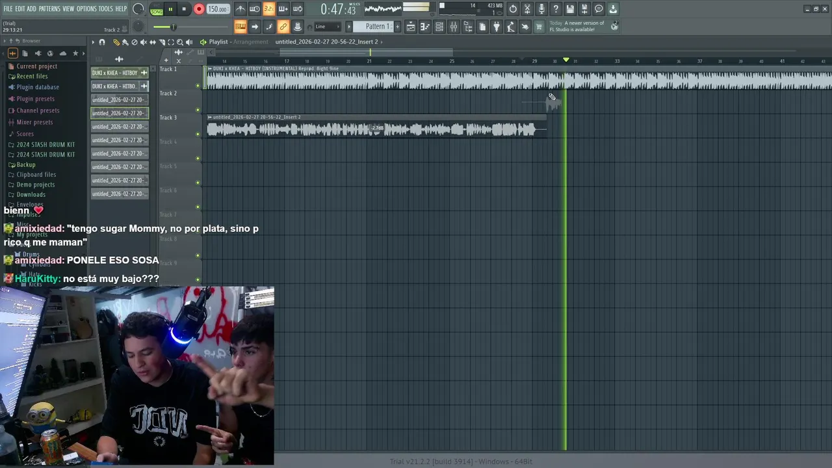
Task: Expand Channel presets in Browser
Action: click(38, 110)
